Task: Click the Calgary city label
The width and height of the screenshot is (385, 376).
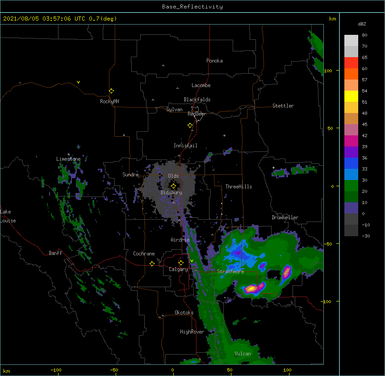Action: (179, 269)
